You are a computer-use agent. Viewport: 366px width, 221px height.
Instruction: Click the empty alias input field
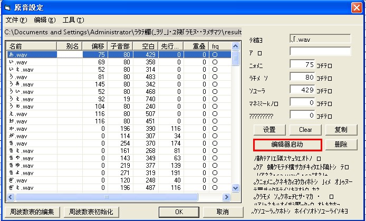click(x=320, y=51)
